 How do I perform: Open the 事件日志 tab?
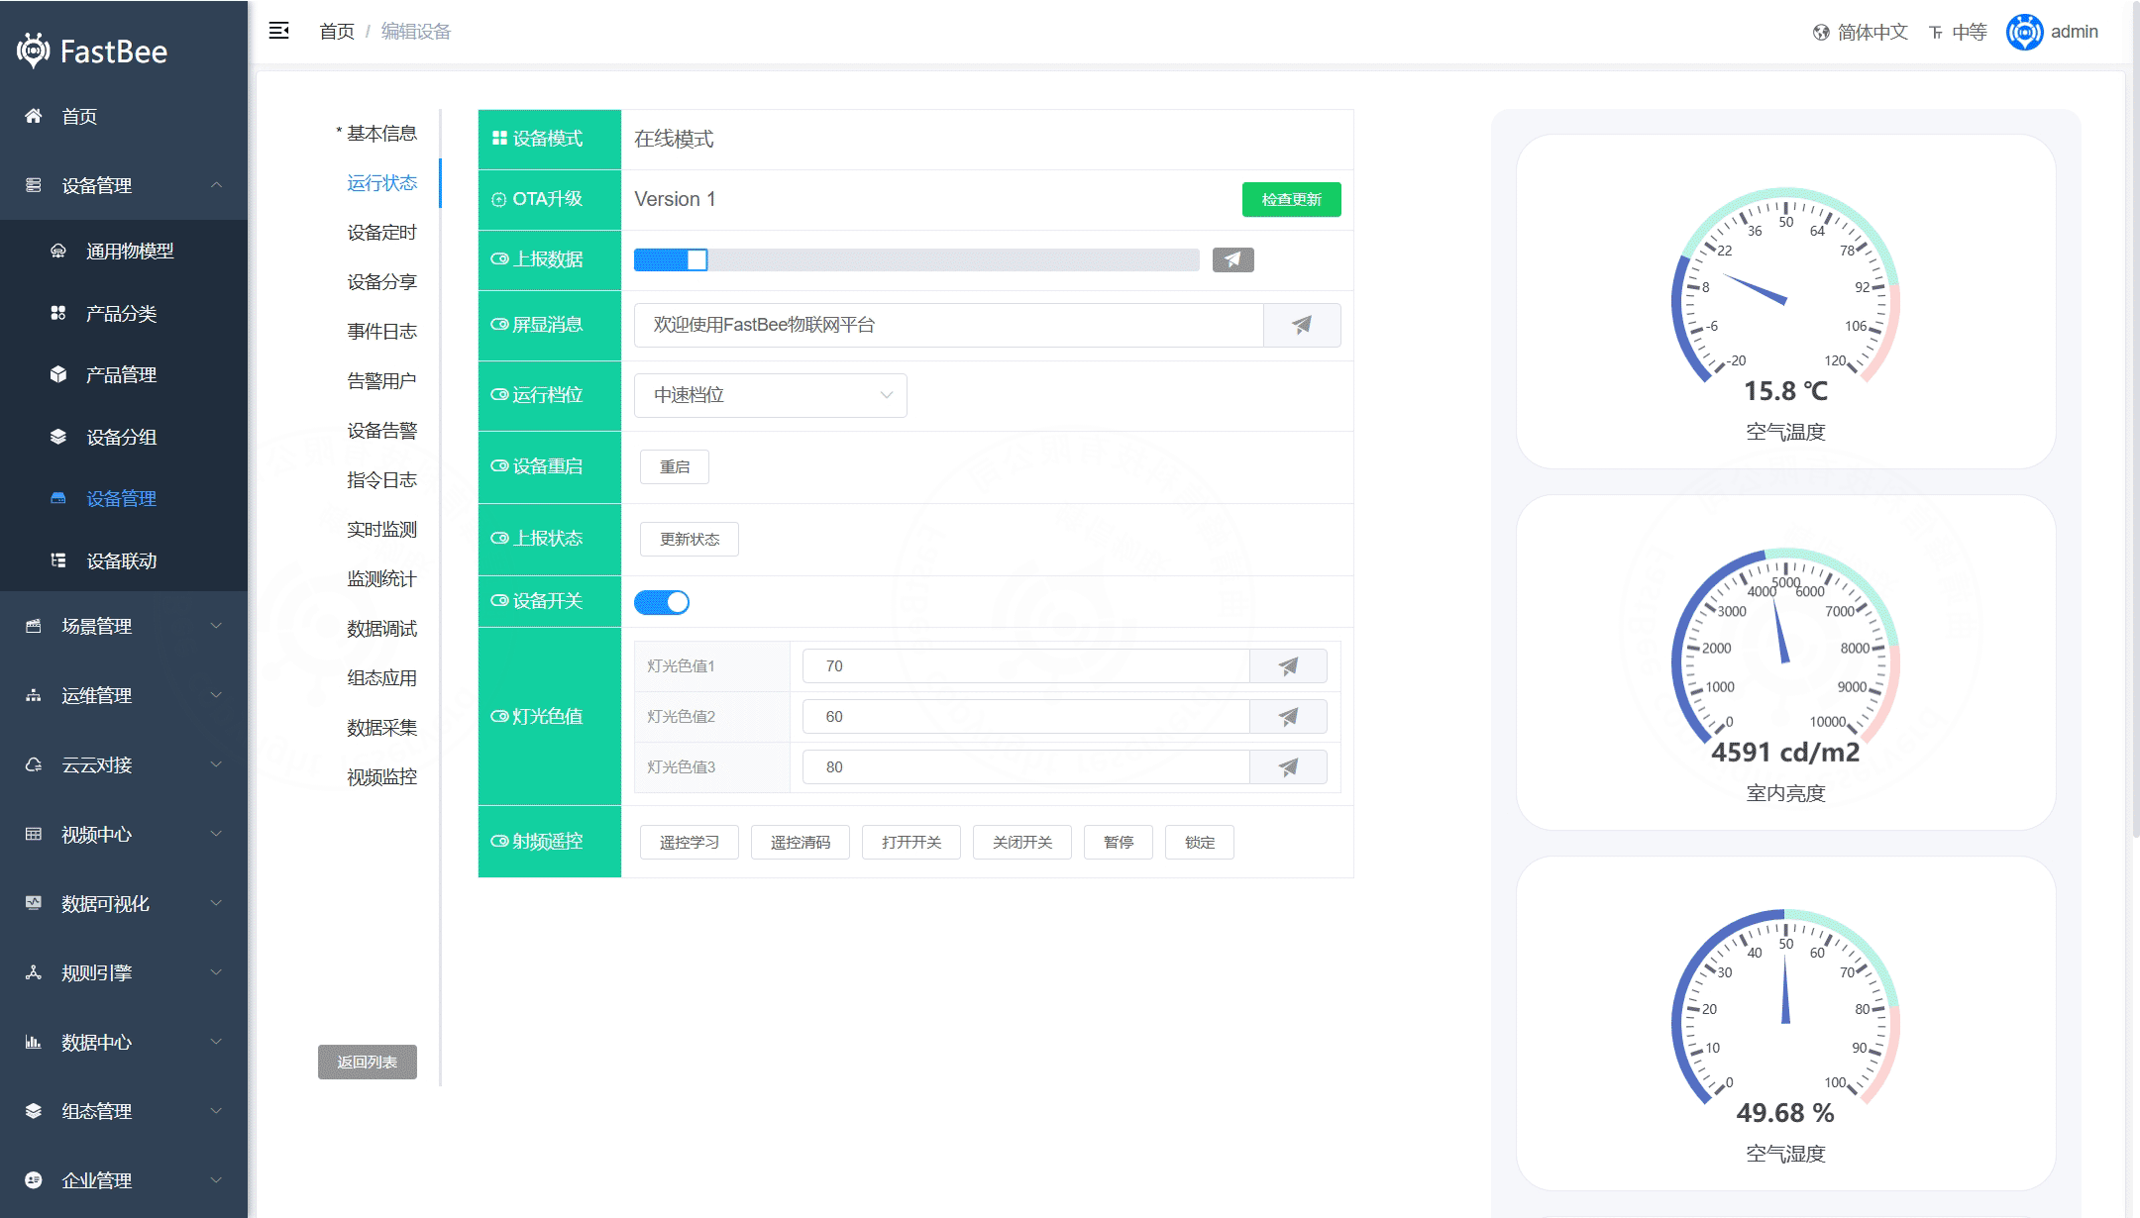[x=381, y=332]
